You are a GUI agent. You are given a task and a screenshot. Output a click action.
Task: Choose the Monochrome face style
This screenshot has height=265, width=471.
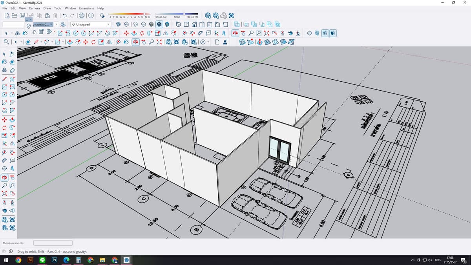point(167,24)
